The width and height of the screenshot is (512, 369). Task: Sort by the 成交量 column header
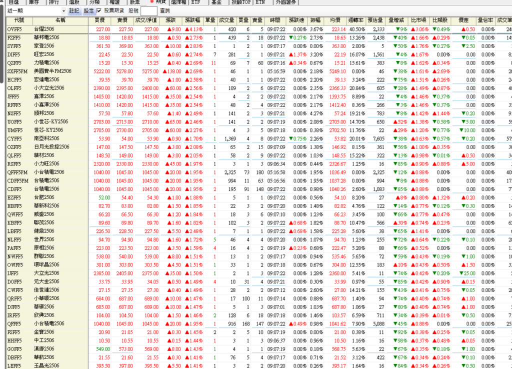[x=226, y=20]
